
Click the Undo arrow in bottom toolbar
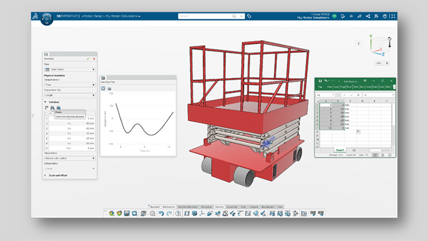point(161,214)
